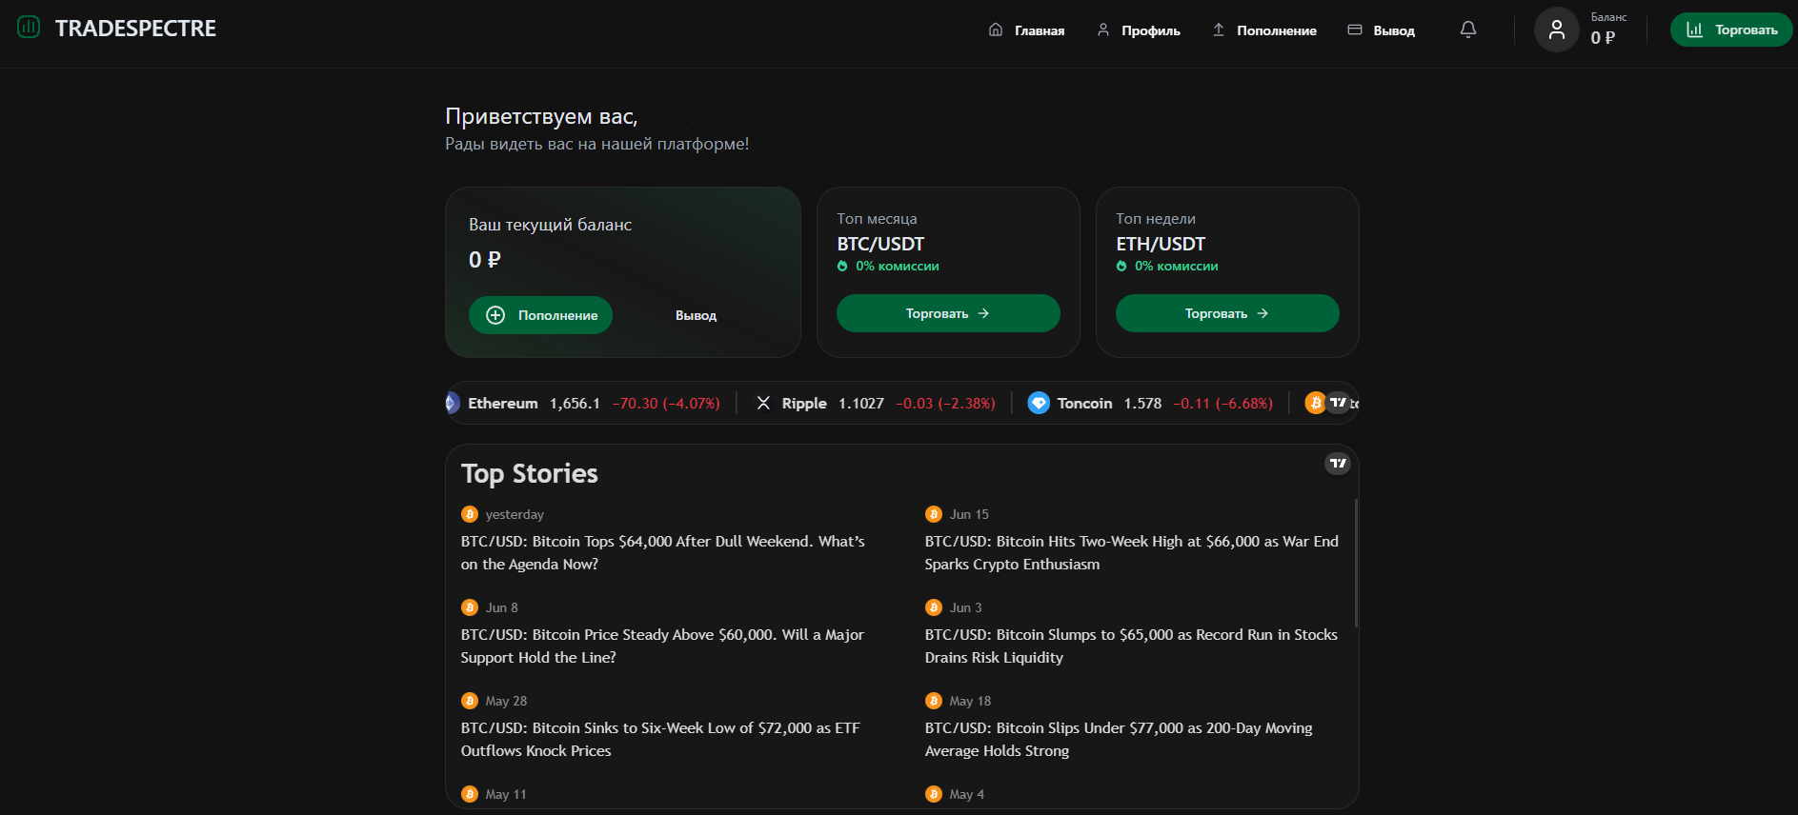Click the Ethereum coin icon in ticker
1798x815 pixels.
[x=453, y=403]
